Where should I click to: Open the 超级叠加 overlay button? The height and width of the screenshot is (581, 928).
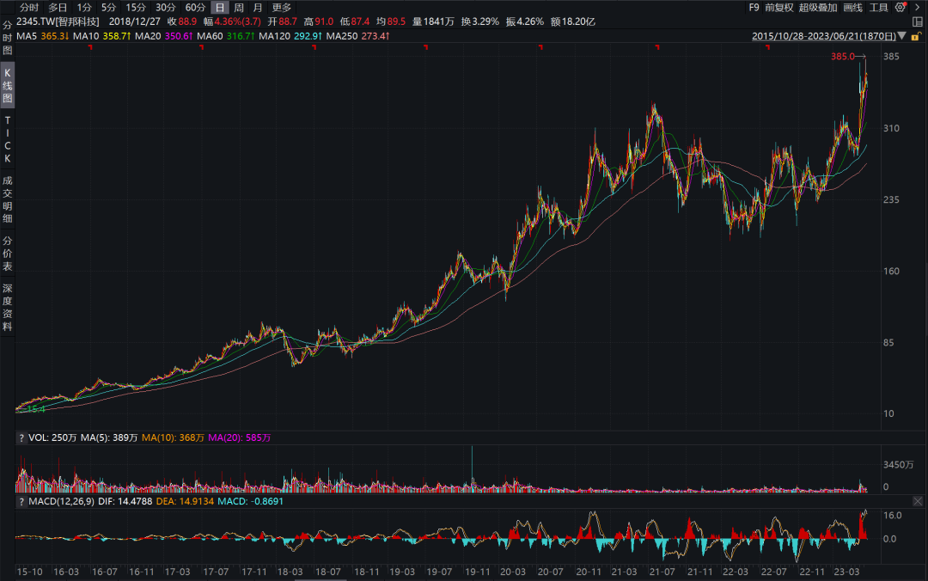[818, 7]
